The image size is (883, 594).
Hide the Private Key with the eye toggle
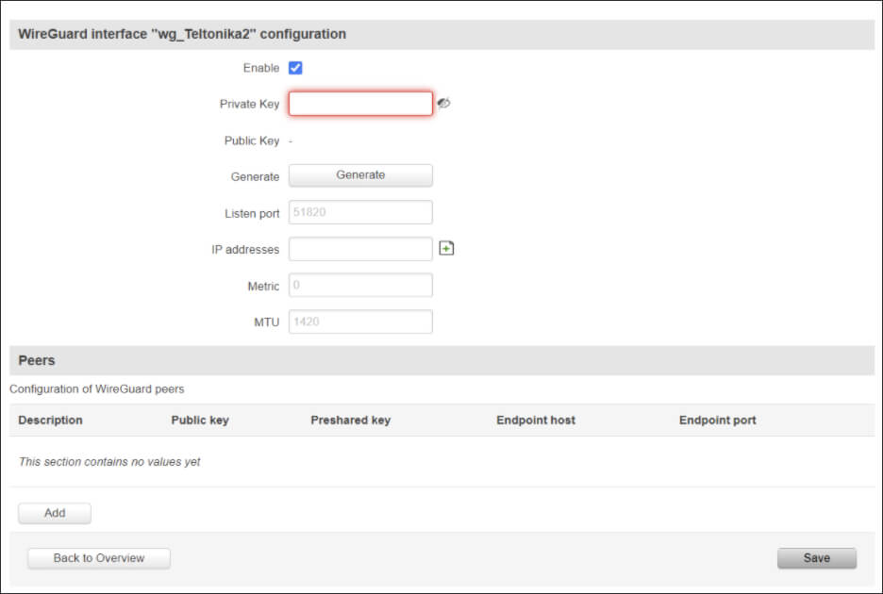444,104
